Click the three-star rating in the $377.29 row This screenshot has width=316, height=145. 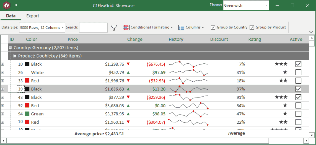281,97
